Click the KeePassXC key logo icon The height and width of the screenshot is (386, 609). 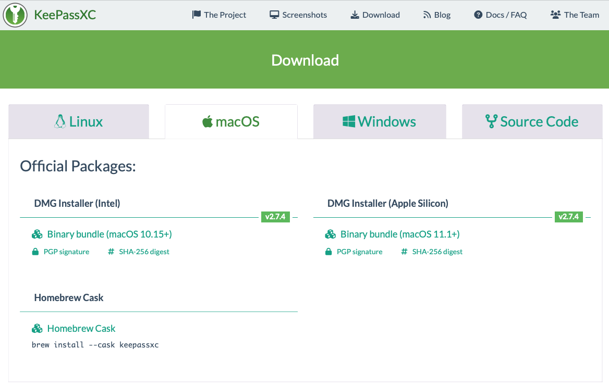tap(15, 15)
